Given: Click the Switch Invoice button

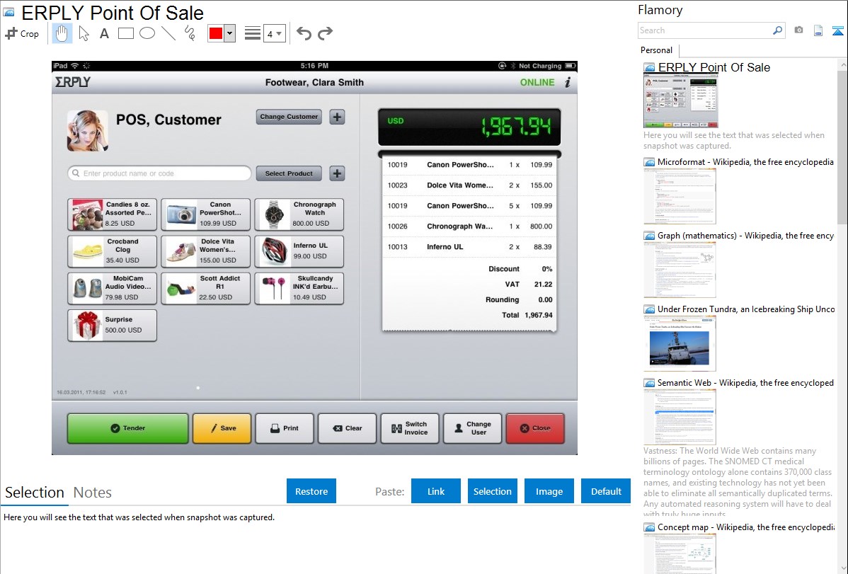Looking at the screenshot, I should (x=410, y=428).
